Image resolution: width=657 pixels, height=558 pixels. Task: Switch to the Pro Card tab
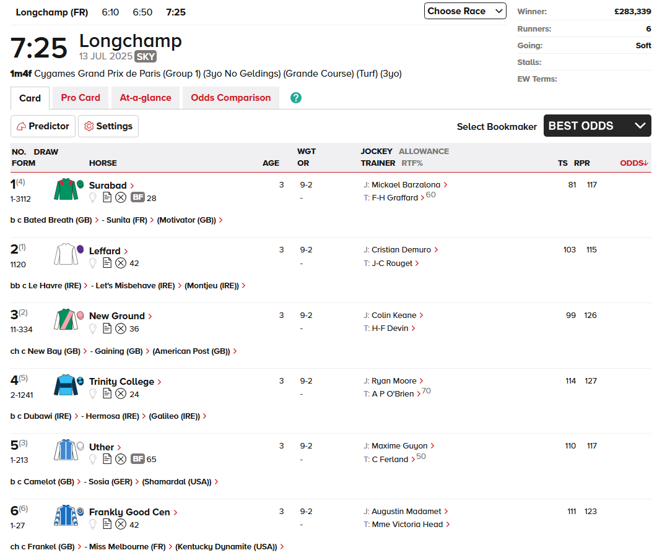80,98
